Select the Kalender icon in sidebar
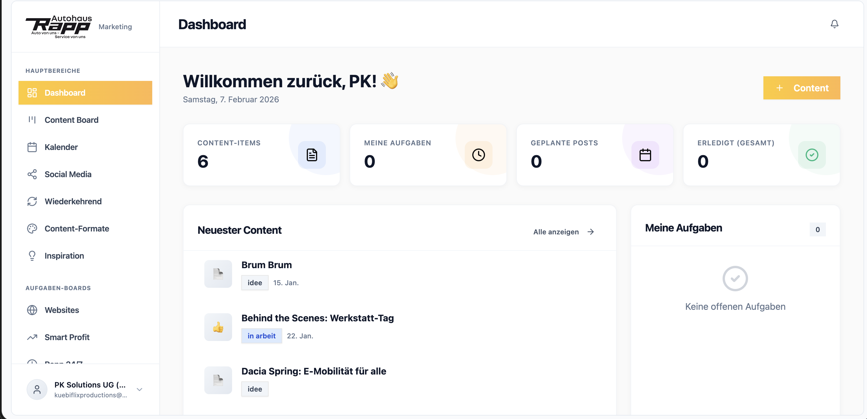 click(32, 147)
